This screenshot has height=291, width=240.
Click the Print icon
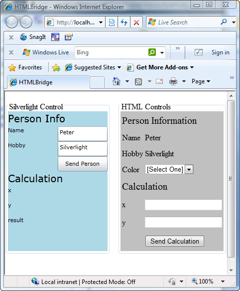tap(173, 81)
